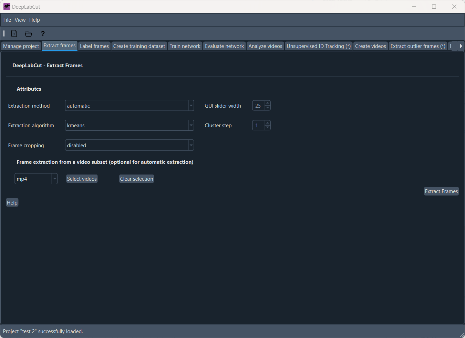The height and width of the screenshot is (338, 465).
Task: Click the toolbar drag handle
Action: [x=4, y=33]
